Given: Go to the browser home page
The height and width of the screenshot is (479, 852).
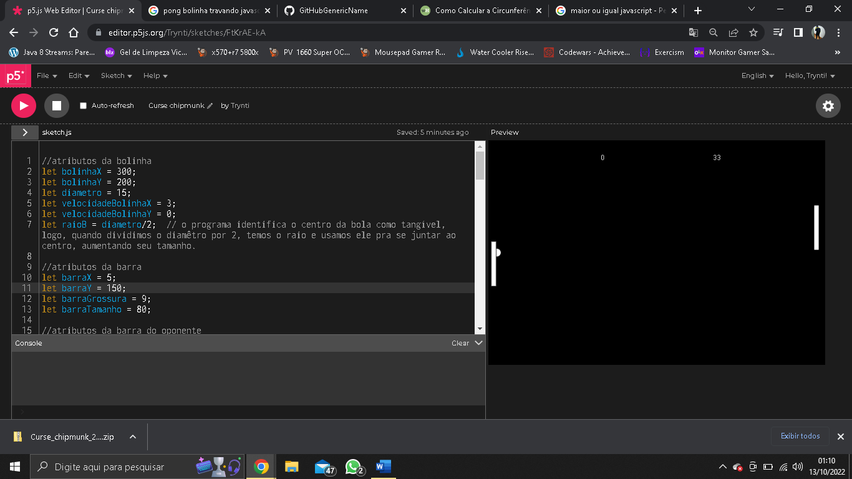Looking at the screenshot, I should pyautogui.click(x=74, y=32).
